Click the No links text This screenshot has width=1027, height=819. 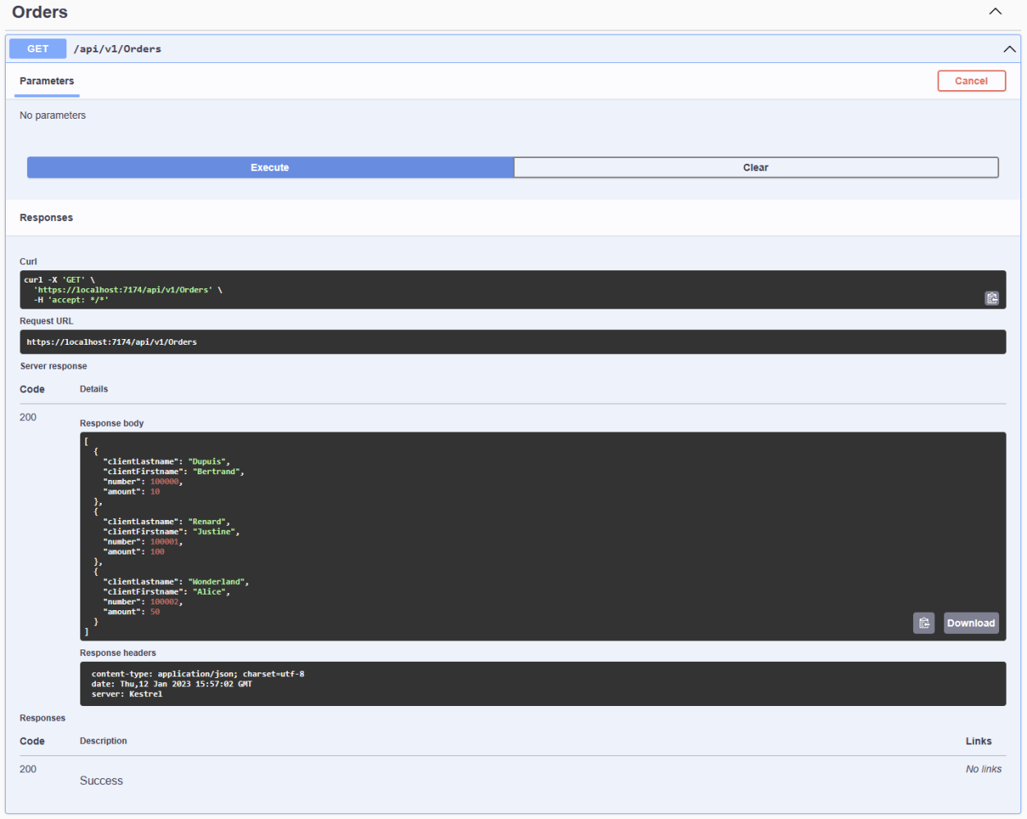[x=984, y=769]
